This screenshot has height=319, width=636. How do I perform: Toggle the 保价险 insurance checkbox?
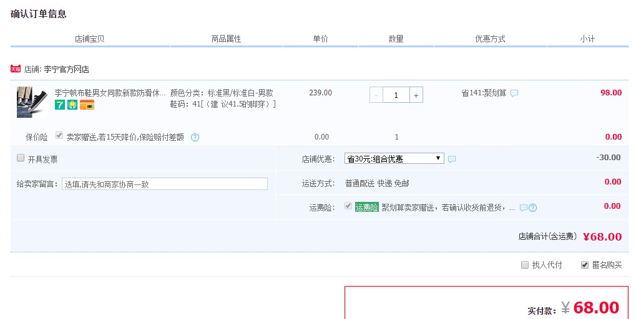[x=59, y=135]
